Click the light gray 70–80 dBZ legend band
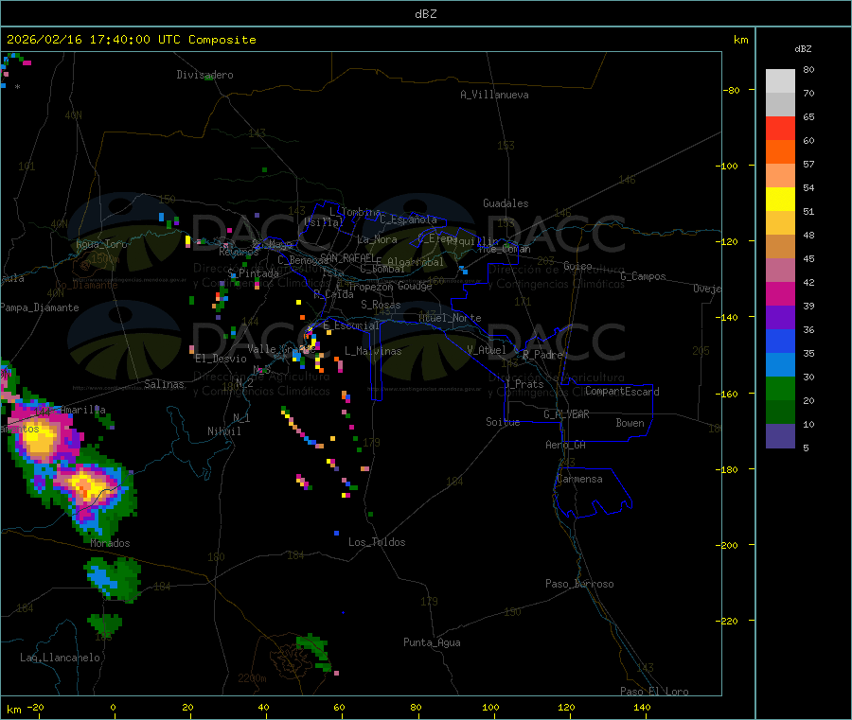 (780, 81)
